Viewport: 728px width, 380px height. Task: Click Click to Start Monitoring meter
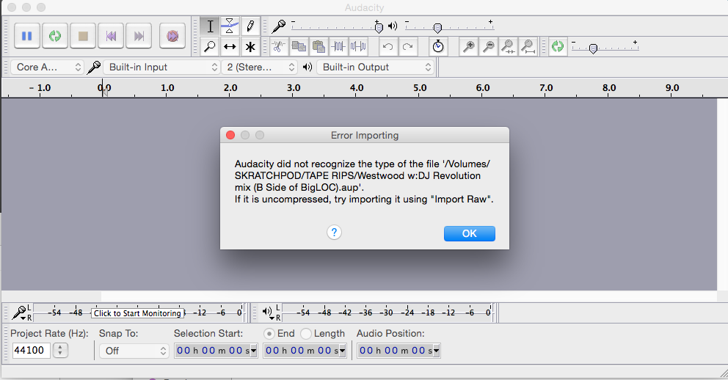137,313
